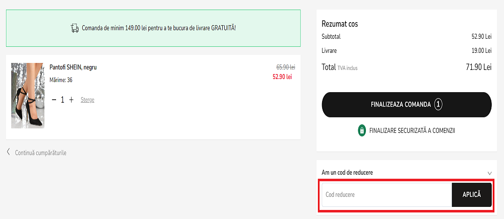Screen dimensions: 504x219
Task: Click the free delivery banner message
Action: point(158,28)
